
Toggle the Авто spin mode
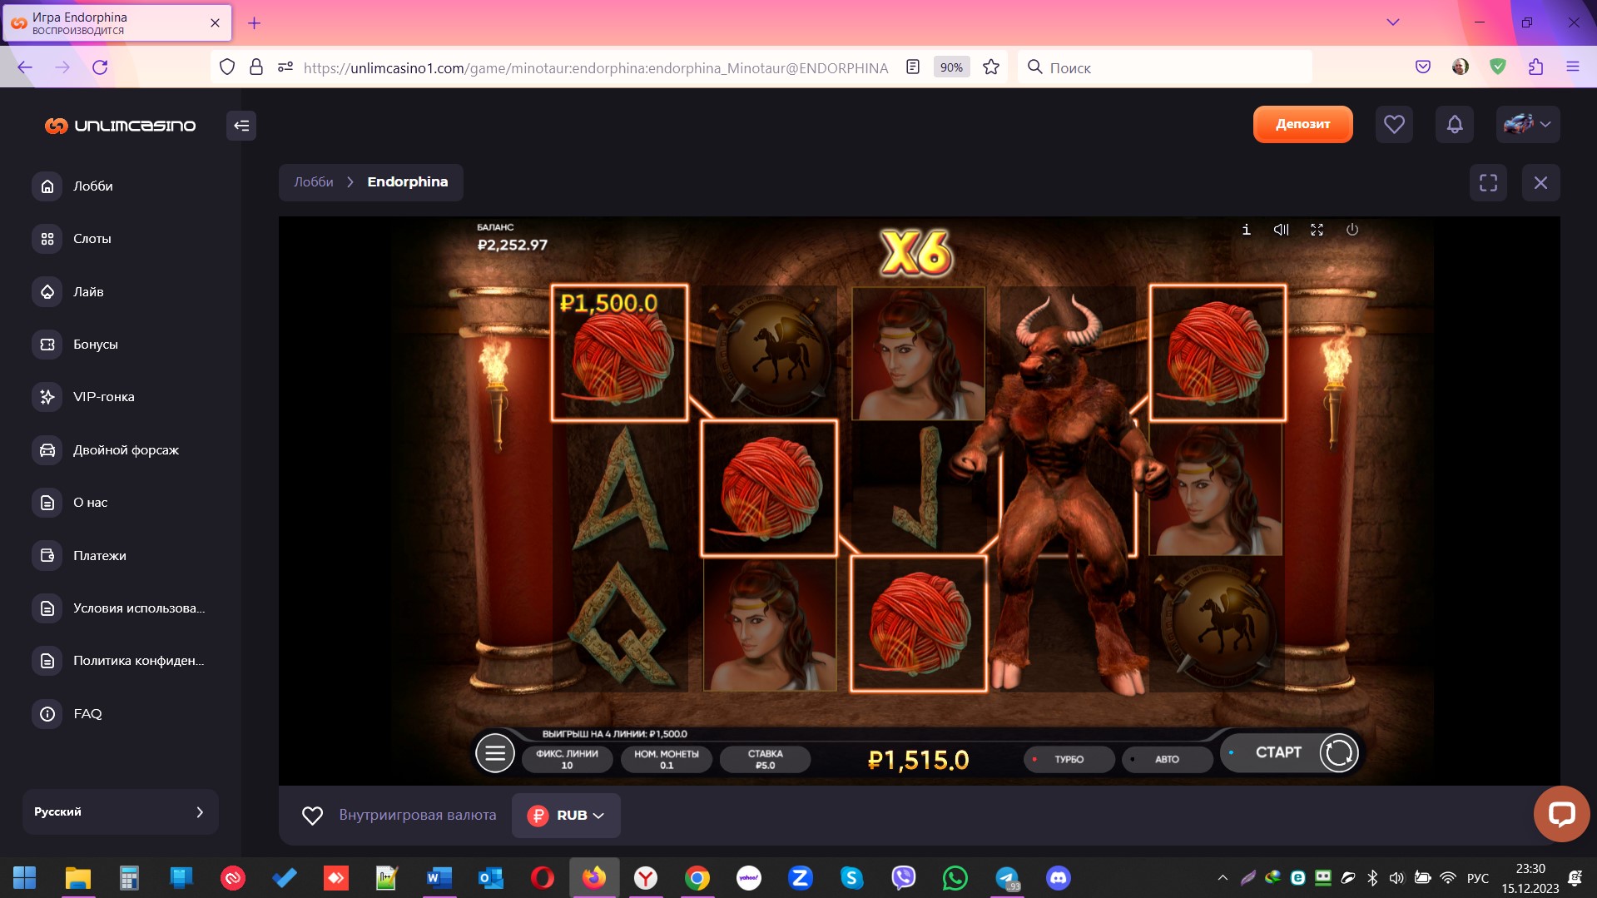[x=1166, y=759]
